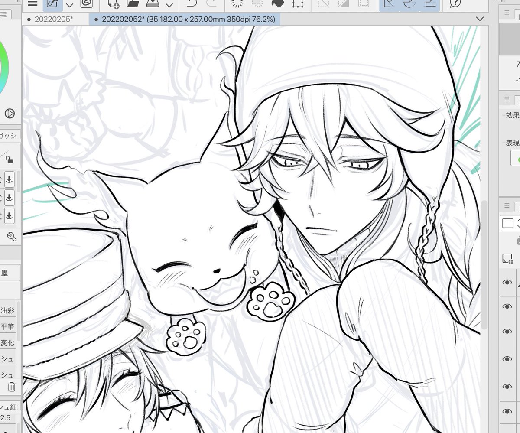The height and width of the screenshot is (433, 520).
Task: Select the 油彩 brush
Action: (9, 310)
